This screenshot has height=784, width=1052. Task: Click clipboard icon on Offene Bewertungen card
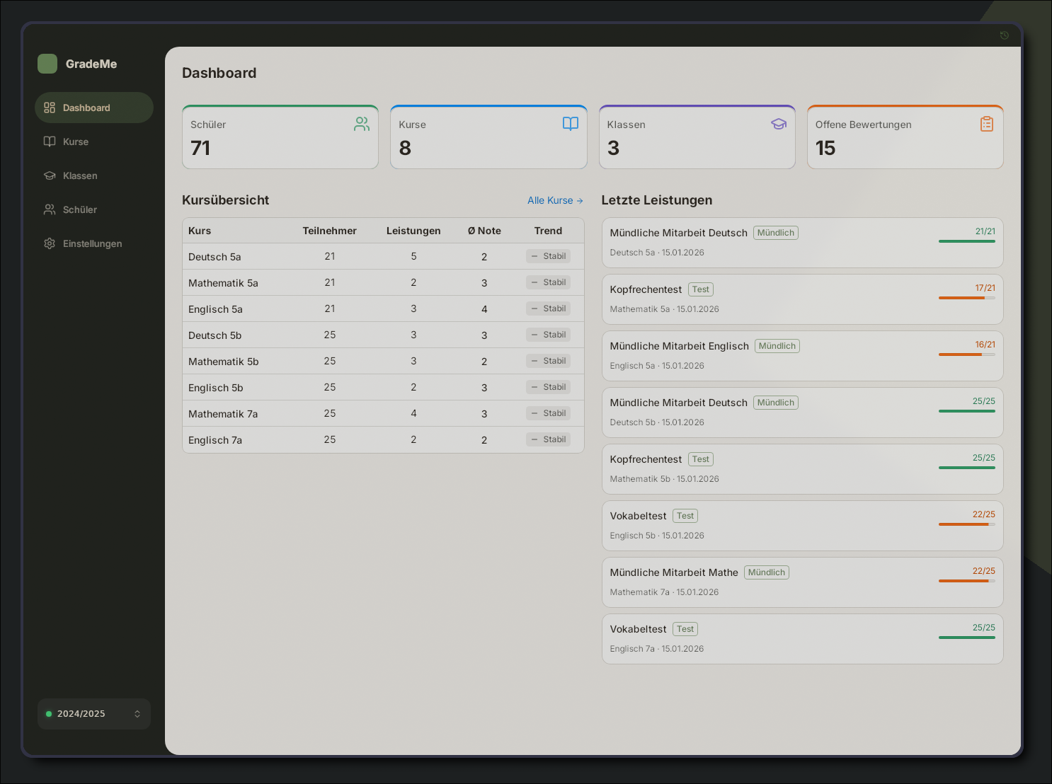[x=987, y=124]
